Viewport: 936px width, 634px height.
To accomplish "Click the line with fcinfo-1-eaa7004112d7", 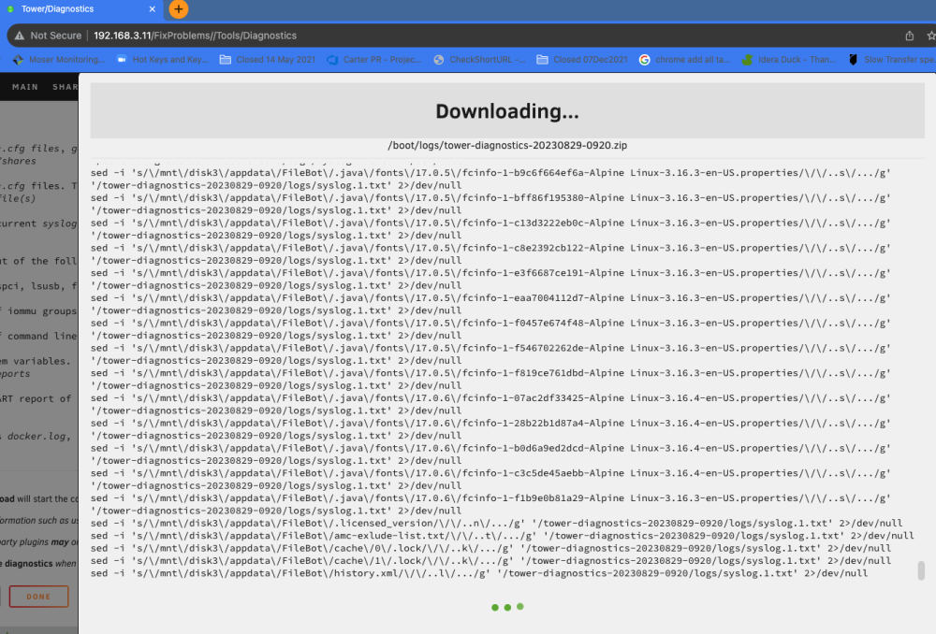I will click(490, 304).
